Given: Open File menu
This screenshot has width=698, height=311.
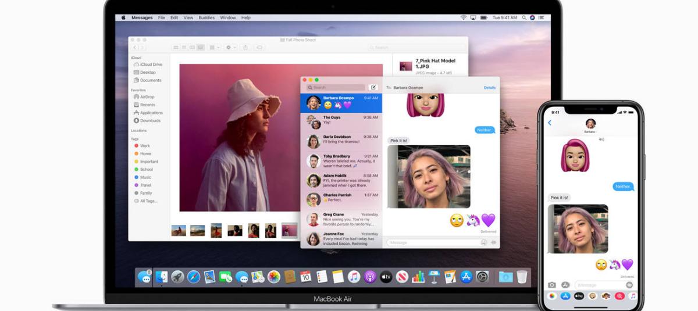Looking at the screenshot, I should pos(162,17).
